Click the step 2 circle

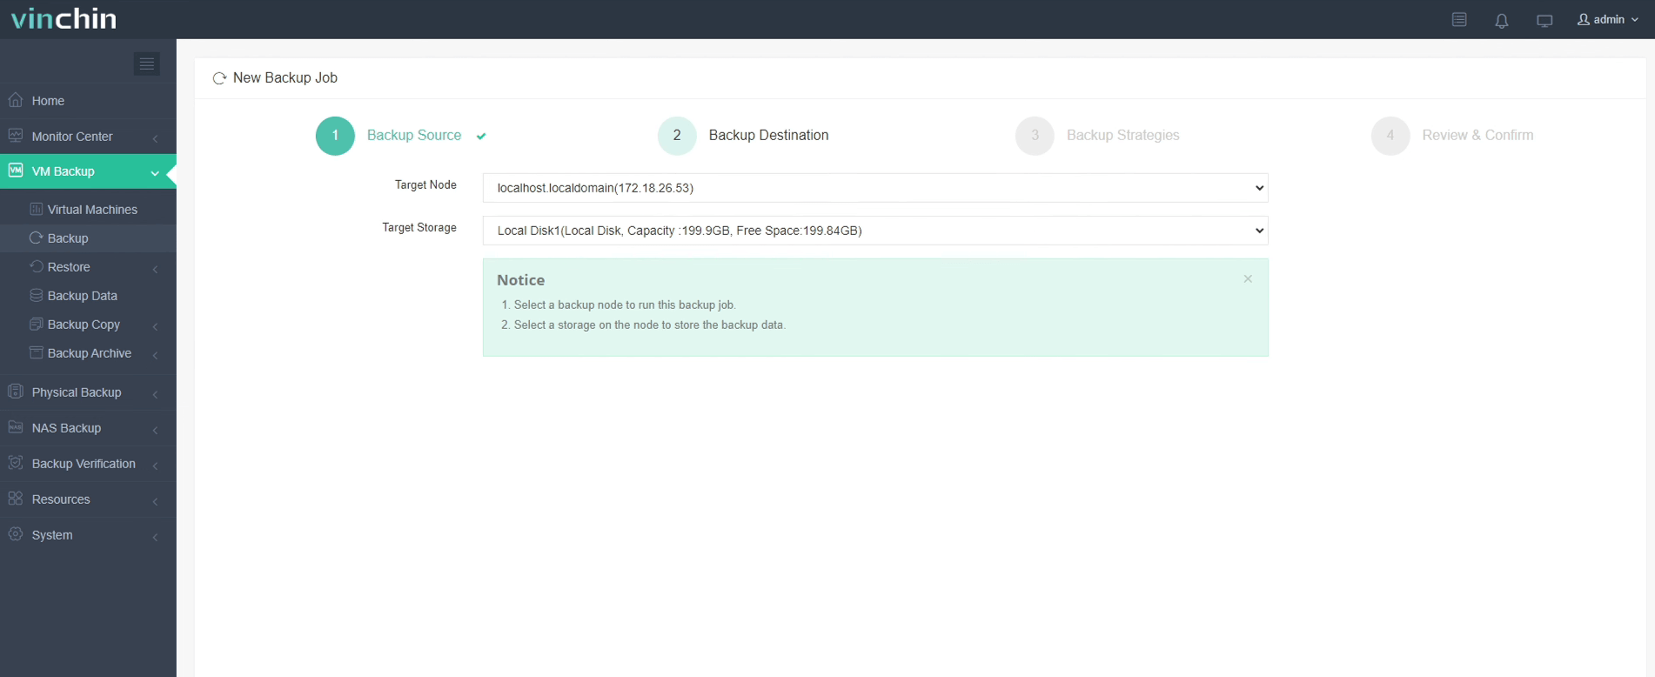click(x=677, y=136)
